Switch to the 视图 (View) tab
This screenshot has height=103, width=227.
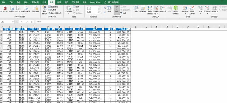(x=66, y=2)
